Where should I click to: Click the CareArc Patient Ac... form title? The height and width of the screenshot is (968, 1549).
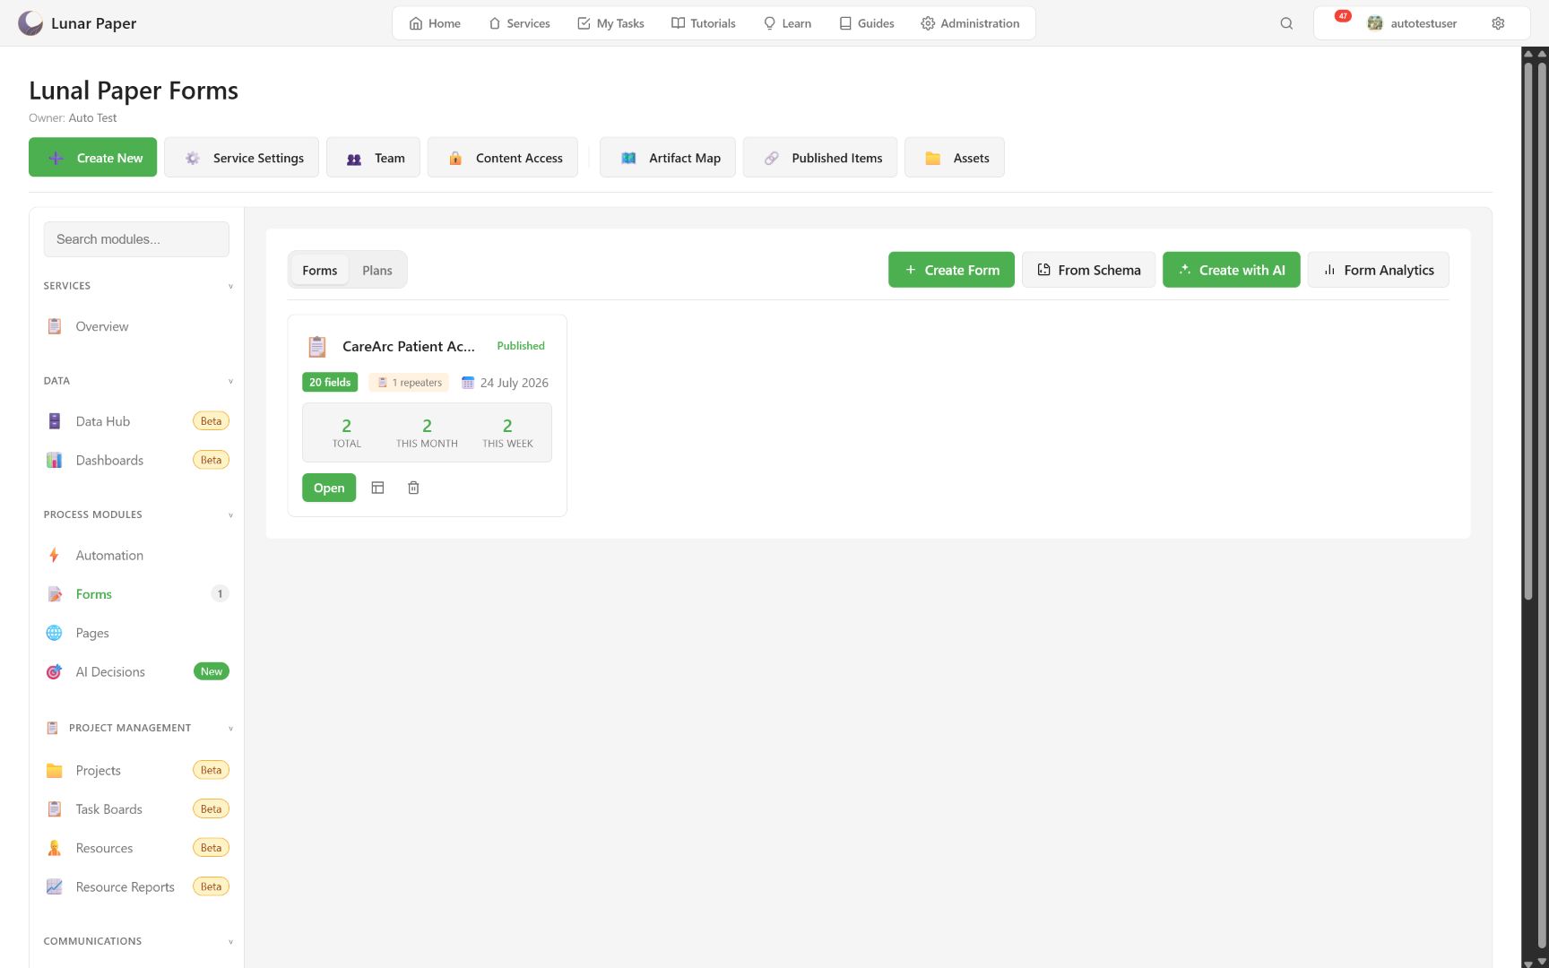409,347
